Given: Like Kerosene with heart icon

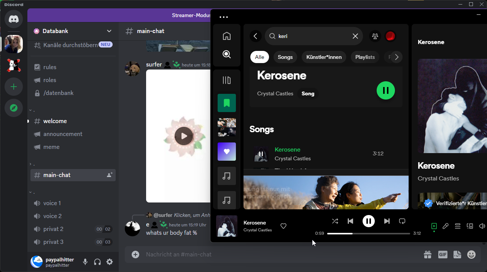Looking at the screenshot, I should 283,226.
